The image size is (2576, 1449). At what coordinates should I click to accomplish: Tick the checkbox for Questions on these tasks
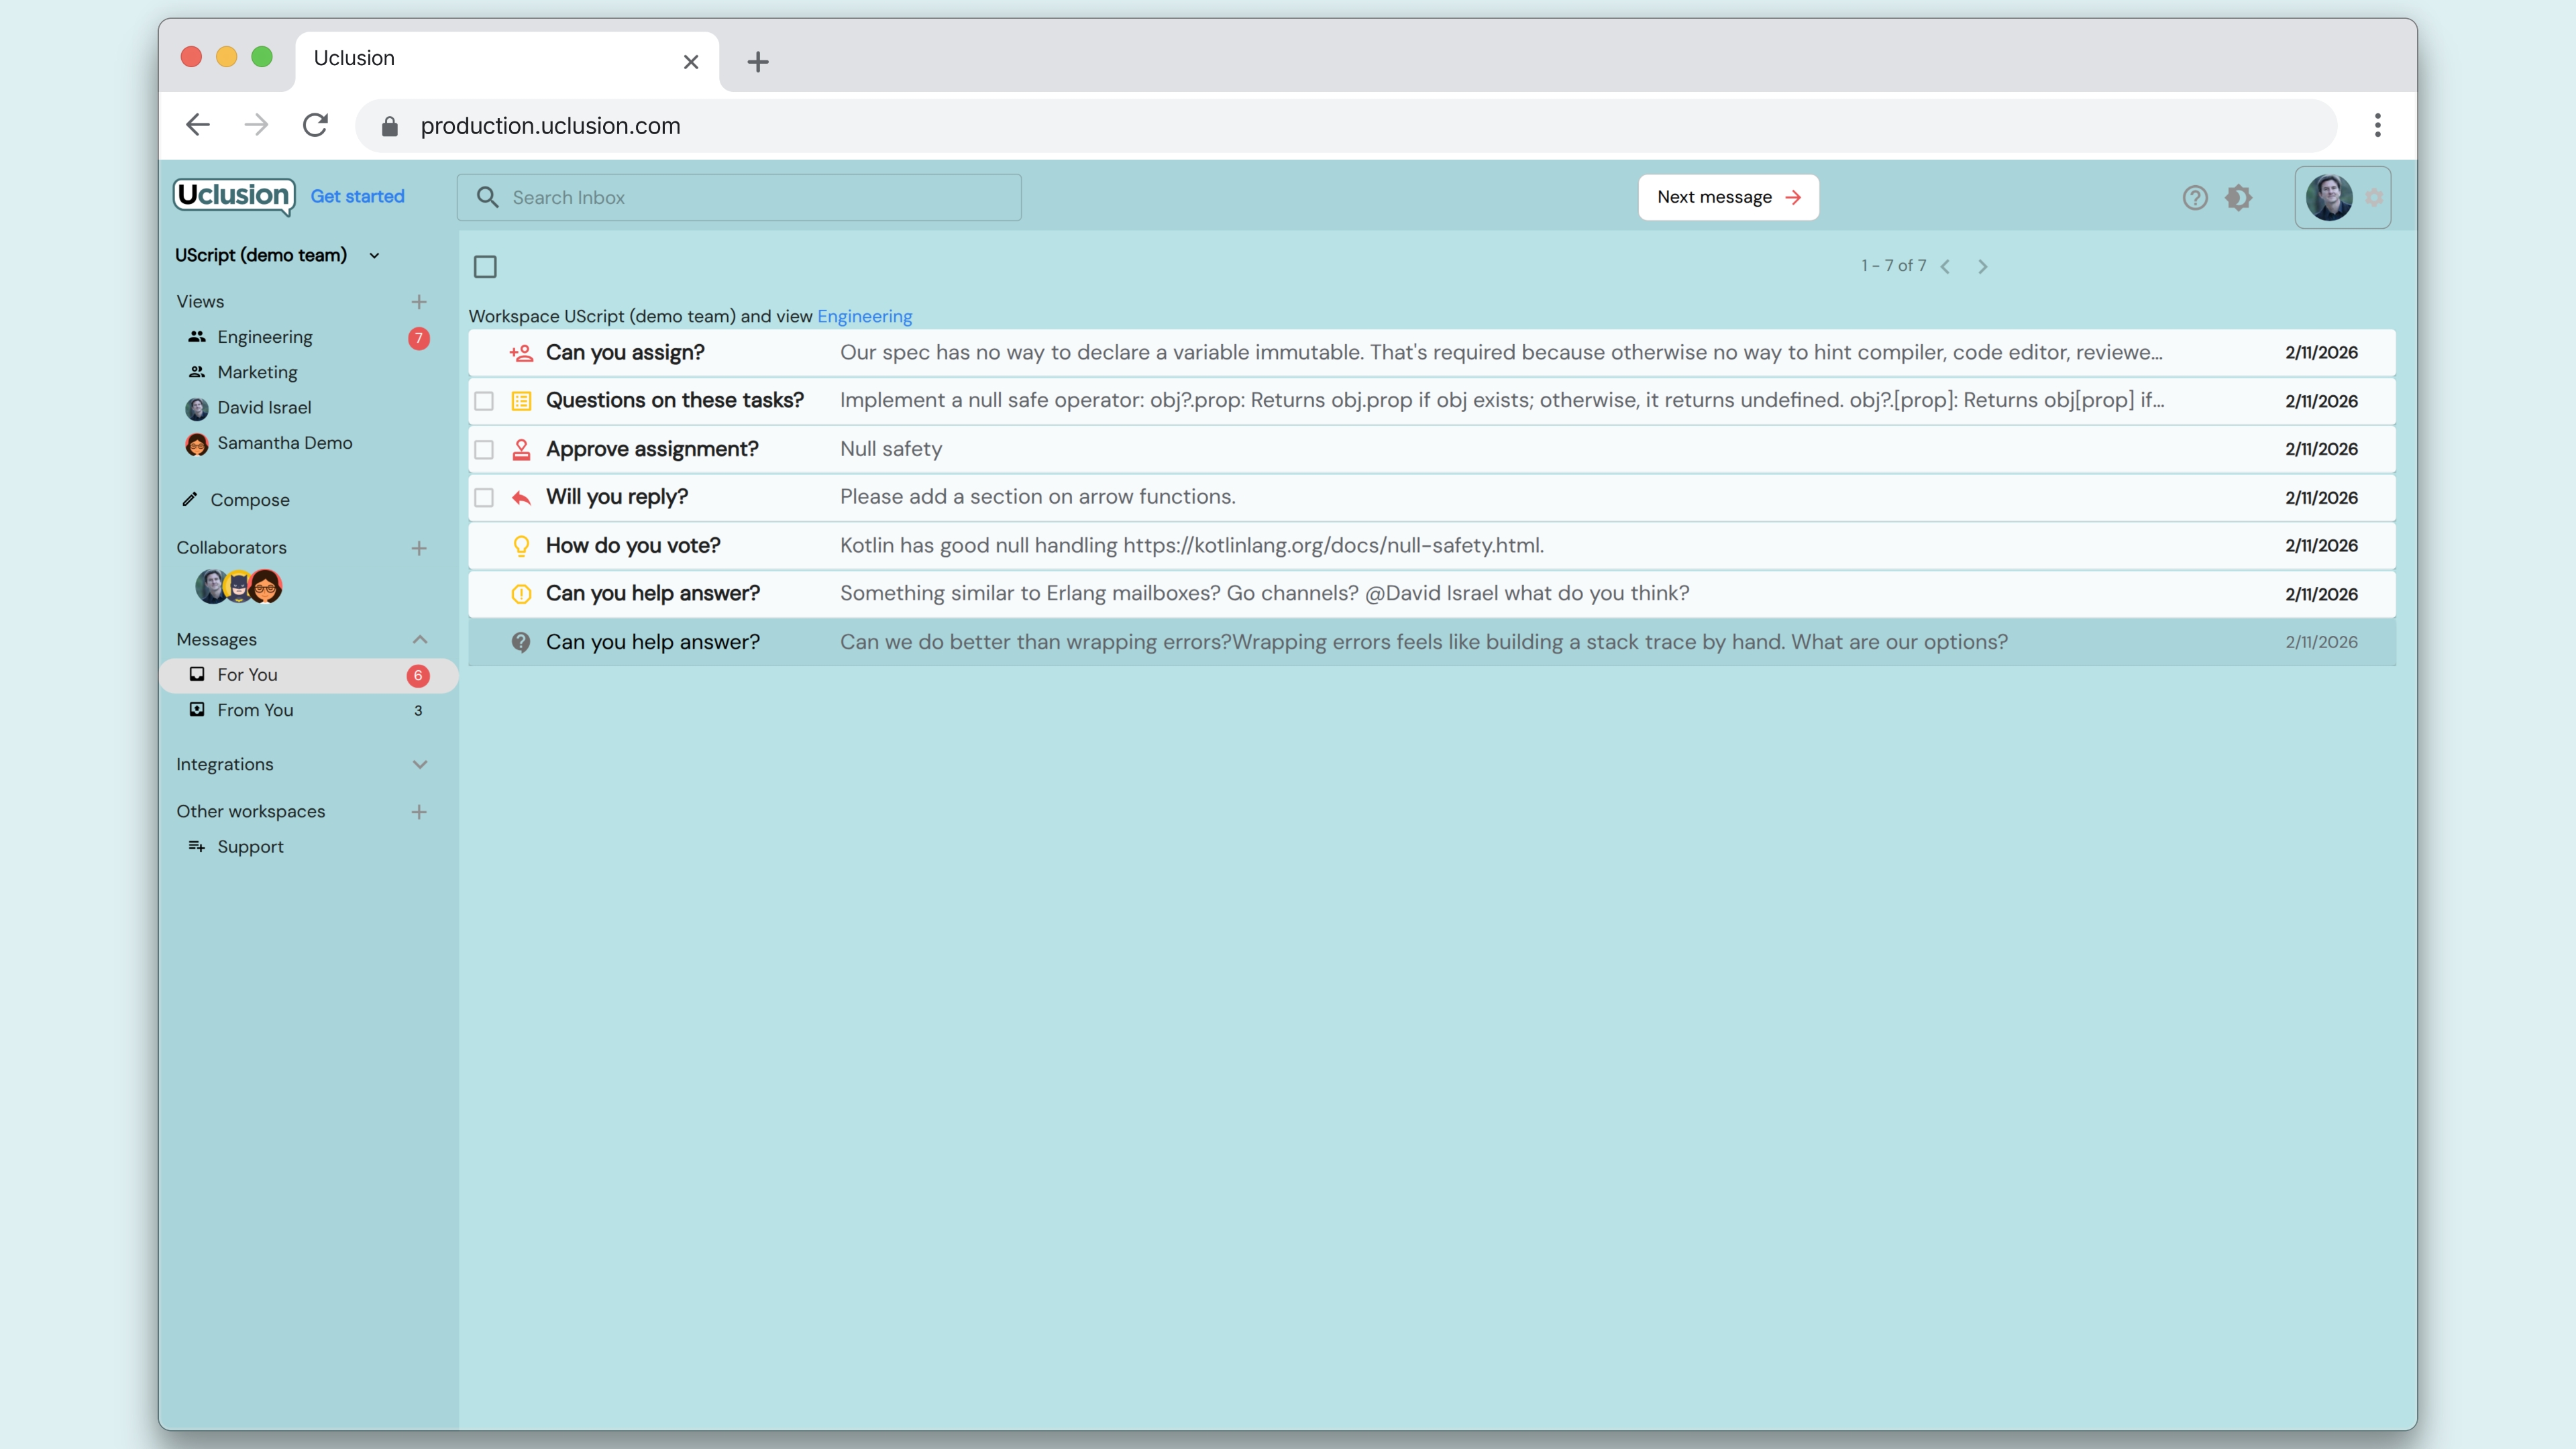coord(484,401)
